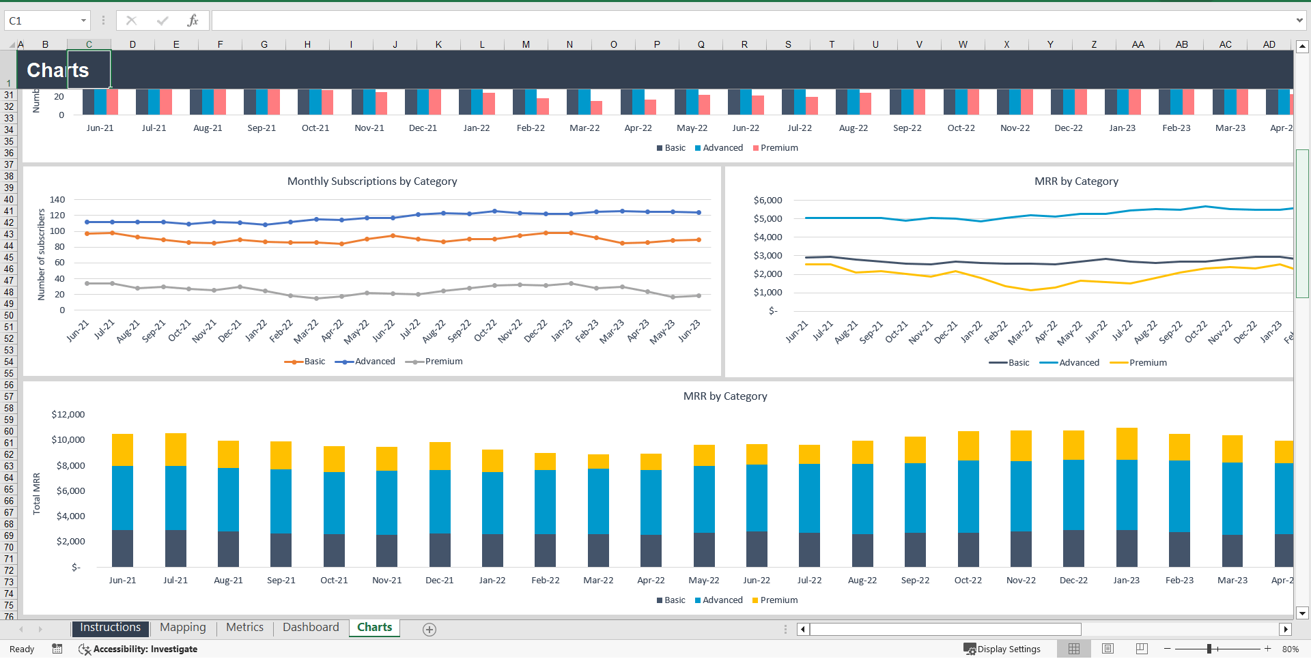Open Page Break Preview via status bar icon
Viewport: 1311px width, 659px height.
(1140, 649)
